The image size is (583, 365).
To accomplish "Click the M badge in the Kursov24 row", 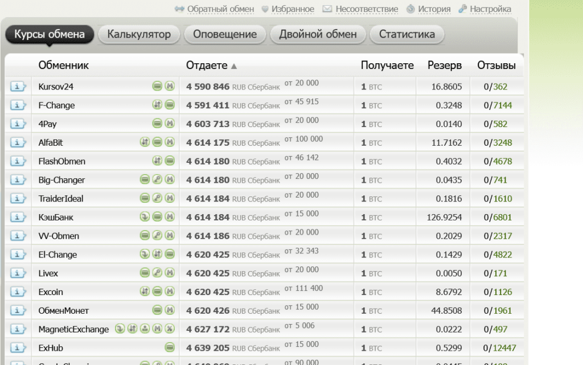I will tap(170, 86).
